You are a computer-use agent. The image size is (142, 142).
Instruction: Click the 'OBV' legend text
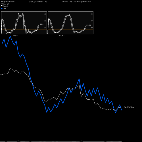5,9
